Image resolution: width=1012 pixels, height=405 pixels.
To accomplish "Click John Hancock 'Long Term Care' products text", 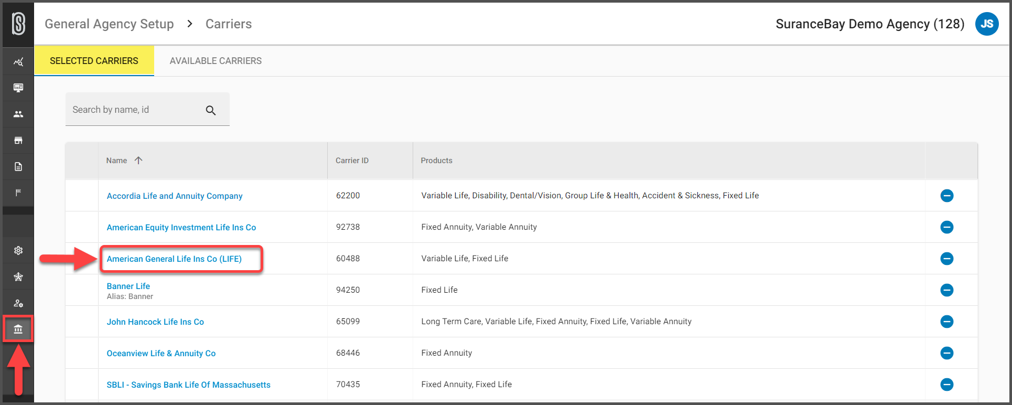I will pyautogui.click(x=556, y=321).
